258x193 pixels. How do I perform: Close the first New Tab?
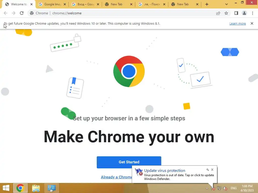click(131, 5)
